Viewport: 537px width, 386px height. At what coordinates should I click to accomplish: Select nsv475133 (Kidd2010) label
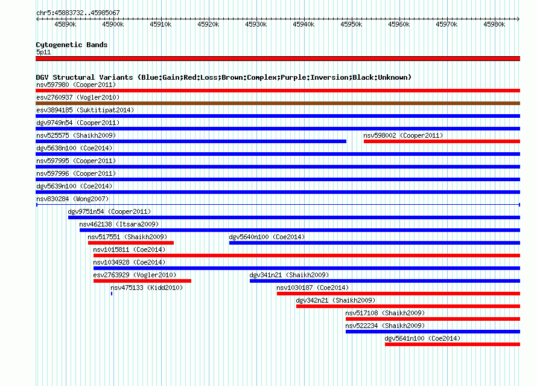147,288
